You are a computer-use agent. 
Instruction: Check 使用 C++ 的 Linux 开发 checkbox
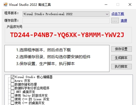[12, 99]
